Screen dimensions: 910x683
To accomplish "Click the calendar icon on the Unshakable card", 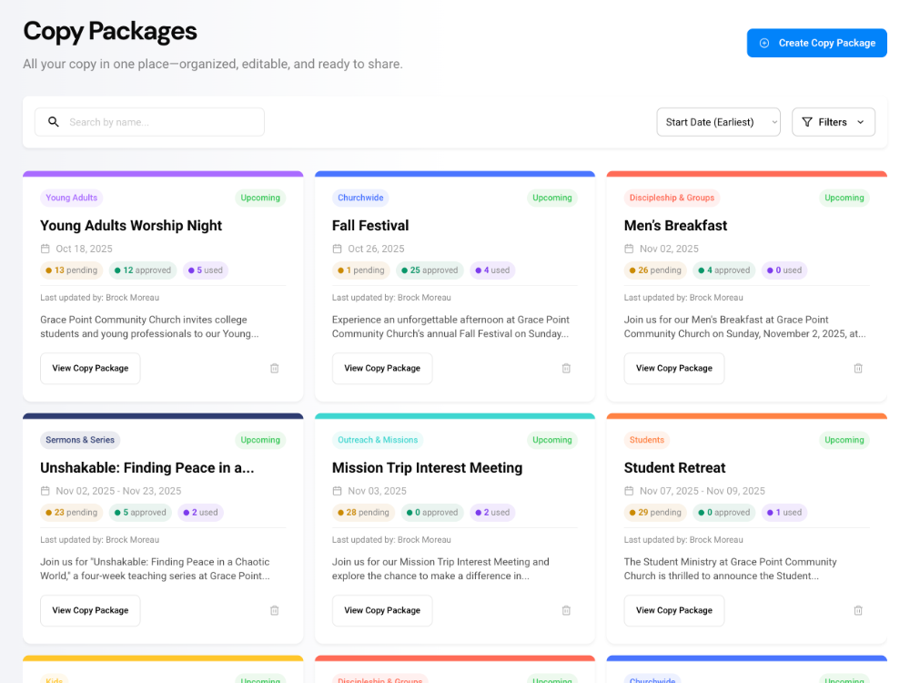I will 45,491.
